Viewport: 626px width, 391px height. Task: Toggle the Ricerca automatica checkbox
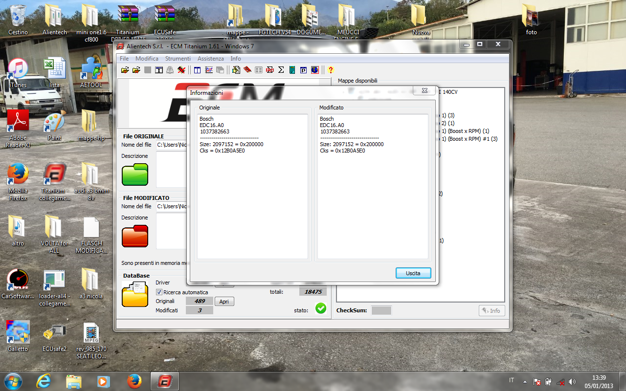pos(159,292)
